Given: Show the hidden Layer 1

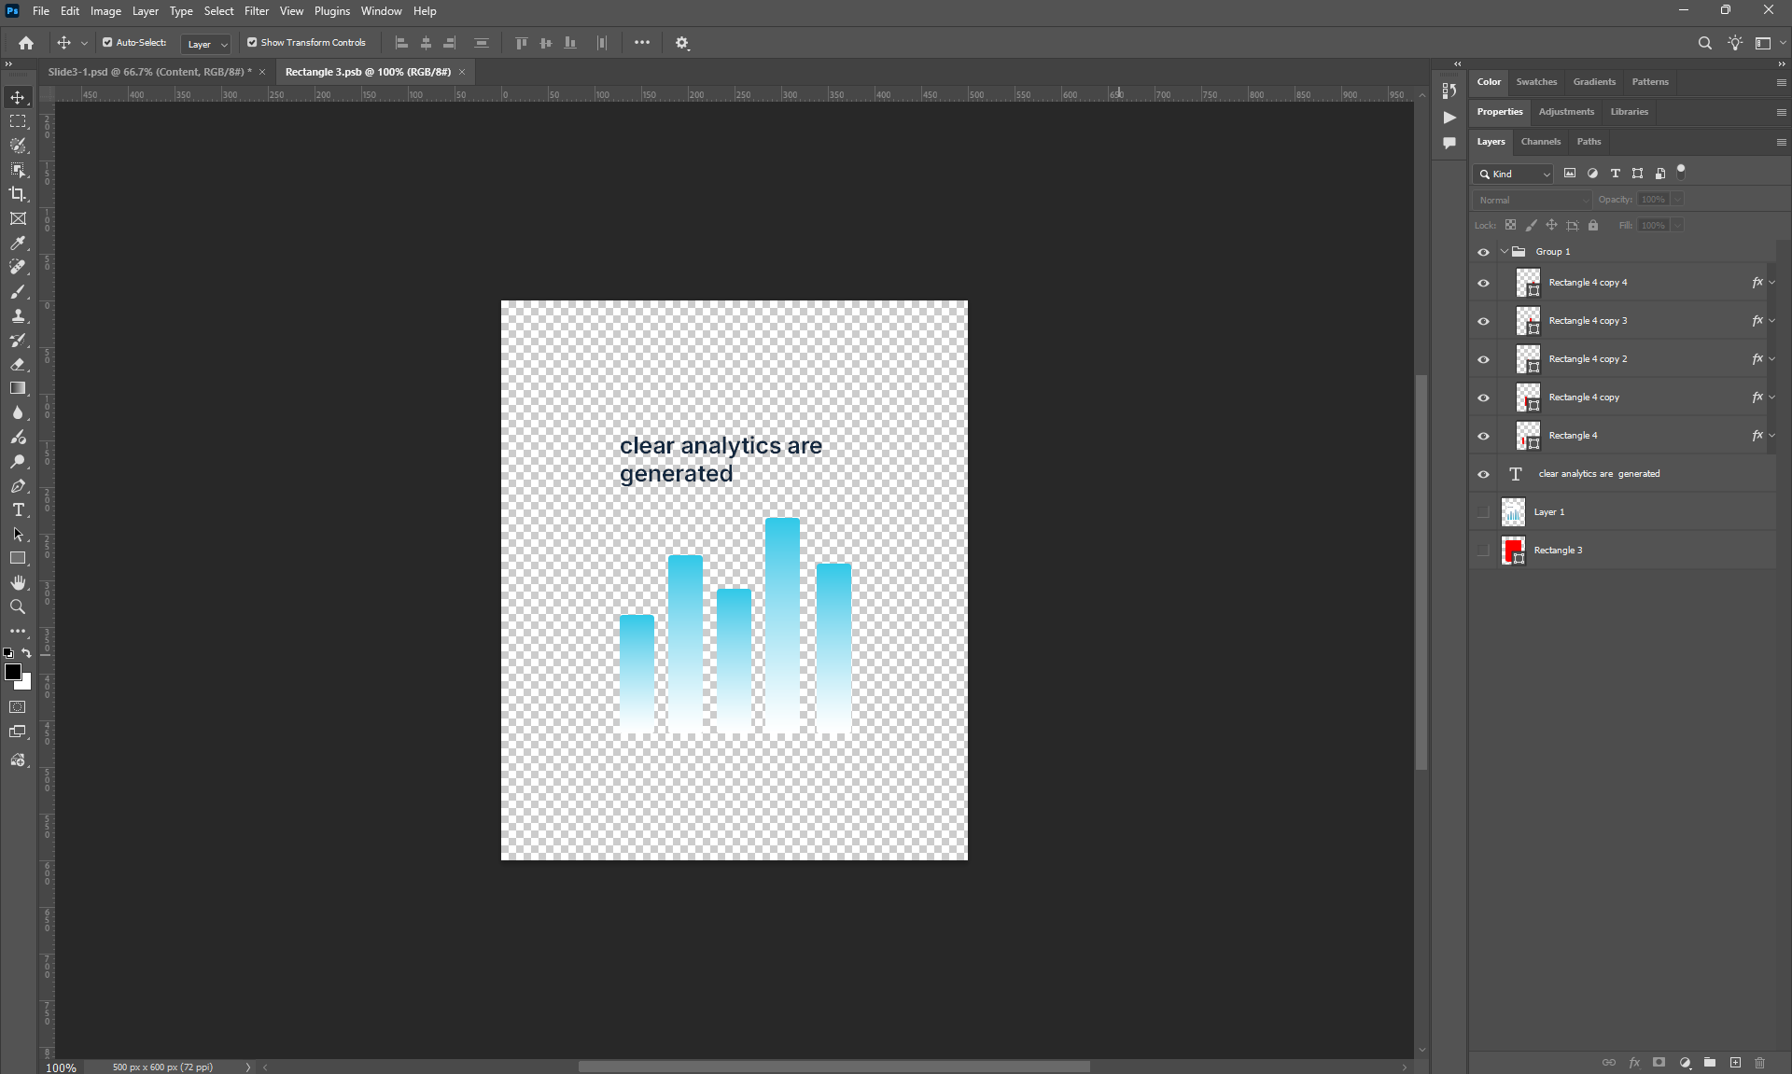Looking at the screenshot, I should (x=1483, y=512).
